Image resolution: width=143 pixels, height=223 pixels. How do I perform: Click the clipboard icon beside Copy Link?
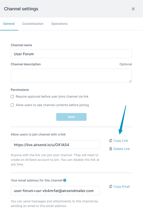(111, 140)
